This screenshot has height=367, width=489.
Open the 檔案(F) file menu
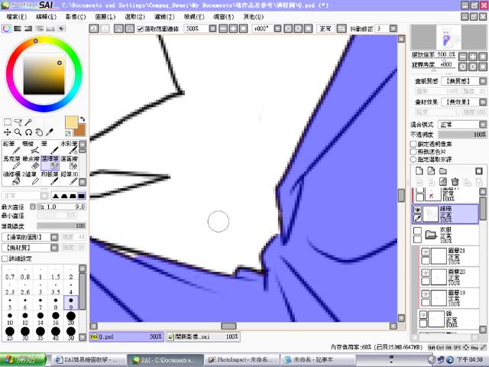(x=16, y=17)
